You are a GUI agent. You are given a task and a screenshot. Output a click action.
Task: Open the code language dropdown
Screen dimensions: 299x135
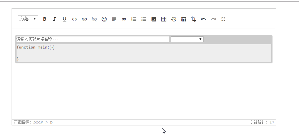click(187, 39)
